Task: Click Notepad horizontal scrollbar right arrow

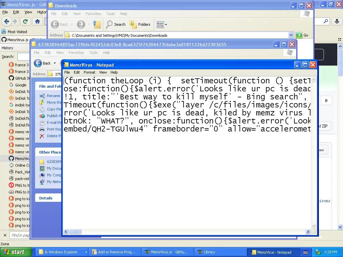Action: (308, 232)
